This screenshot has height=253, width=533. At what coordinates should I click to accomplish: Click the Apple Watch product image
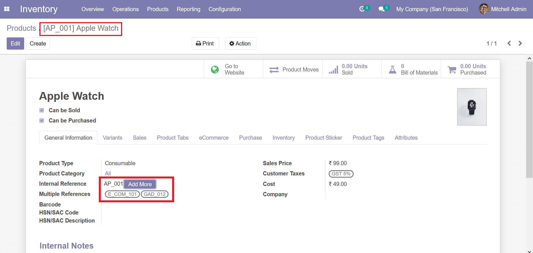tap(472, 107)
